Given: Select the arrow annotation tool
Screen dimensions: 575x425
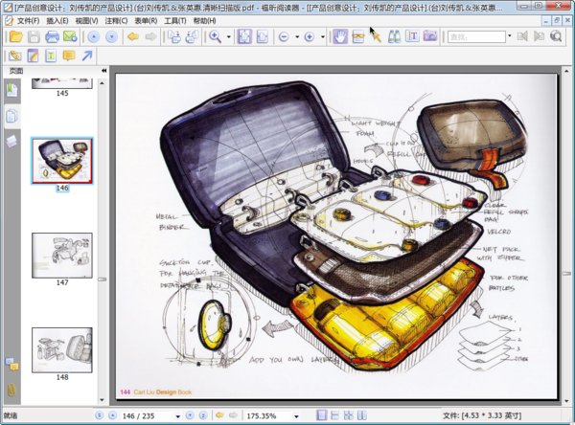Looking at the screenshot, I should coord(87,56).
